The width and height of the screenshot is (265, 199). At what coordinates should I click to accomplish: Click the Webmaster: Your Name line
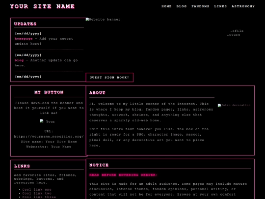[49, 147]
